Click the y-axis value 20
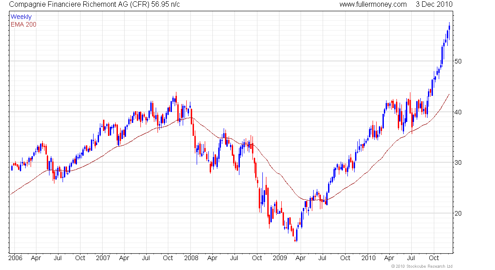 (x=458, y=213)
